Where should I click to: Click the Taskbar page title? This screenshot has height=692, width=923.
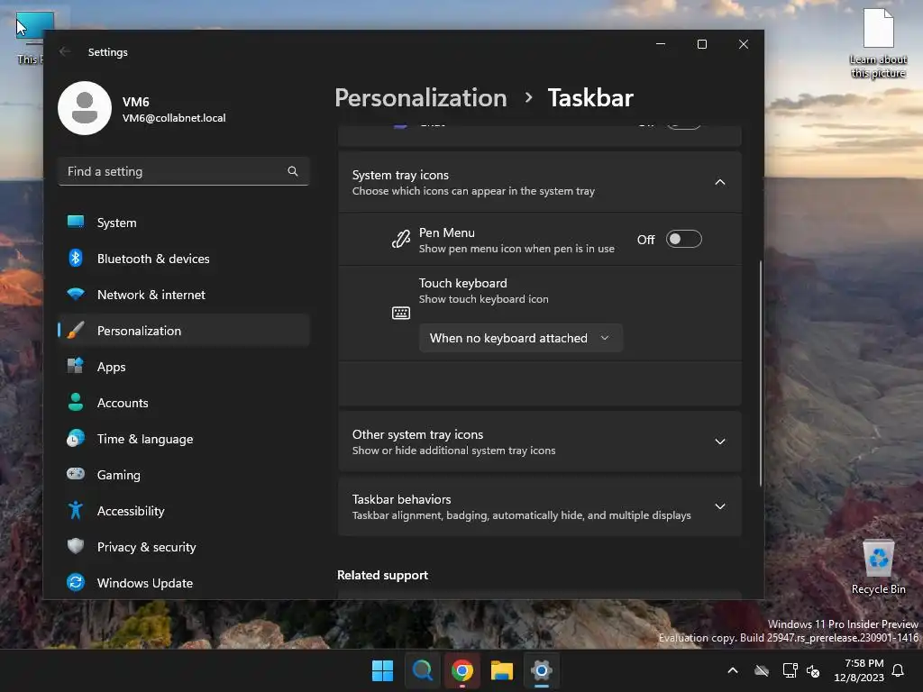tap(590, 97)
